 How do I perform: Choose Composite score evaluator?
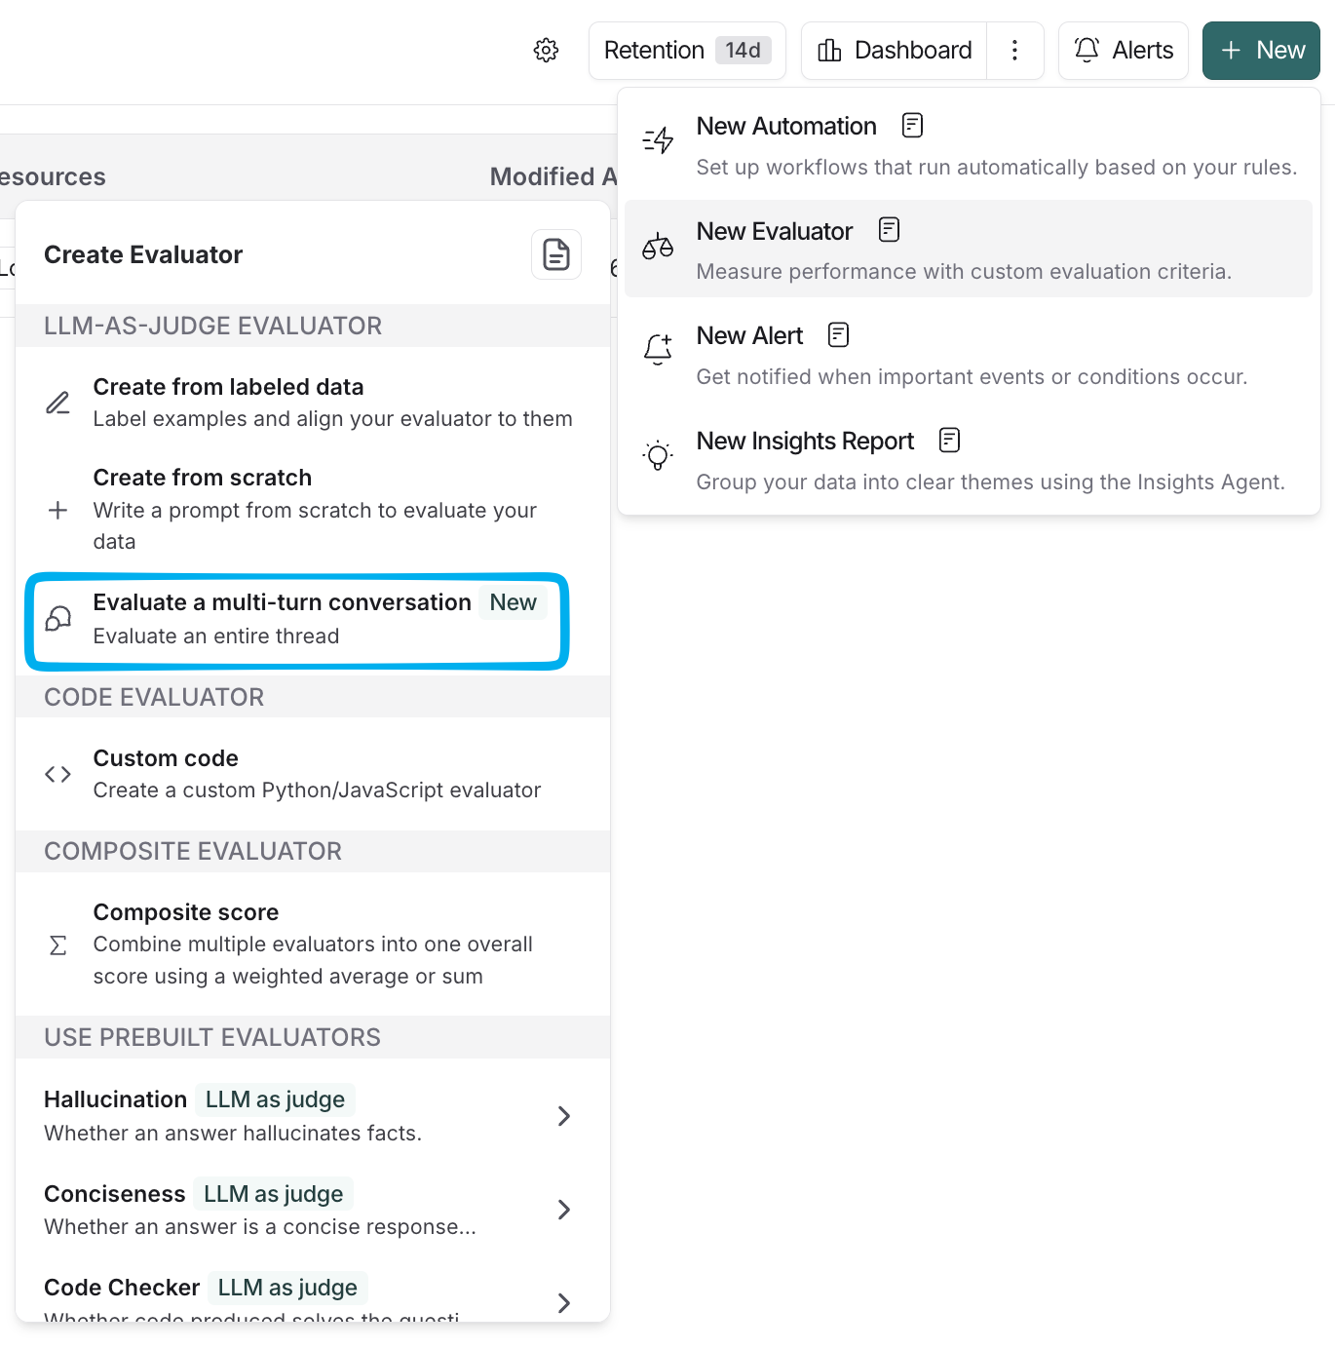click(313, 944)
